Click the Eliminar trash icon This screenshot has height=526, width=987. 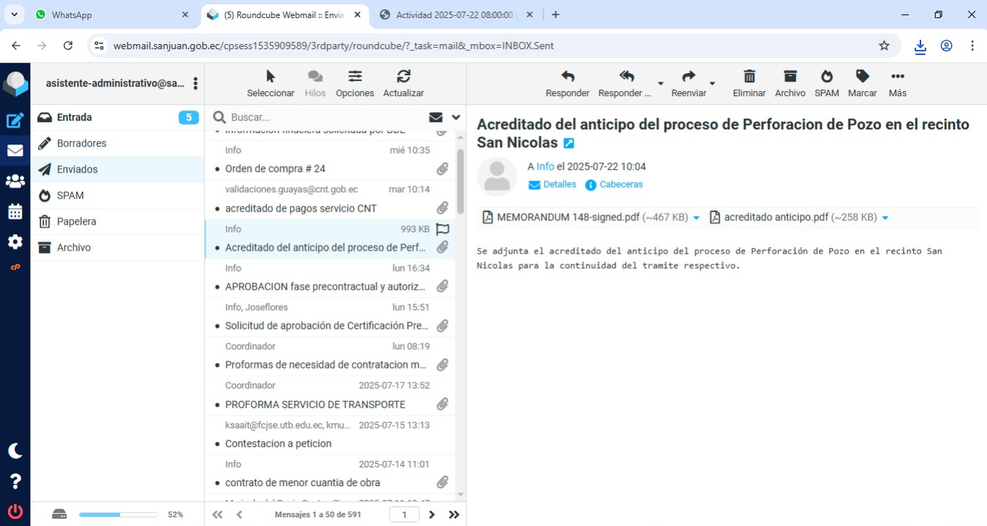tap(749, 77)
